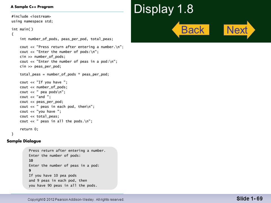Click the 'return 0;' statement
This screenshot has height=203, width=271.
[29, 129]
